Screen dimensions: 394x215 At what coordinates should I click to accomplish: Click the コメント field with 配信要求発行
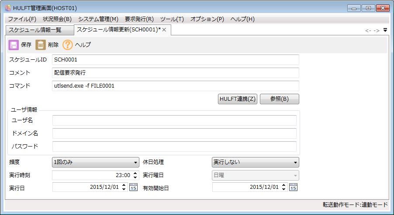point(176,73)
